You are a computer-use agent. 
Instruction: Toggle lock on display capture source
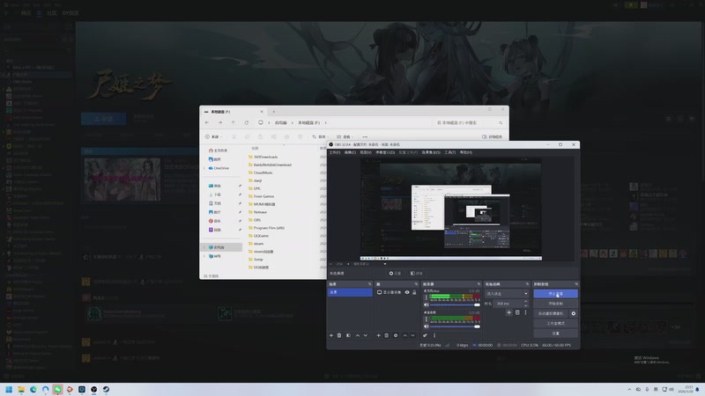coord(414,292)
